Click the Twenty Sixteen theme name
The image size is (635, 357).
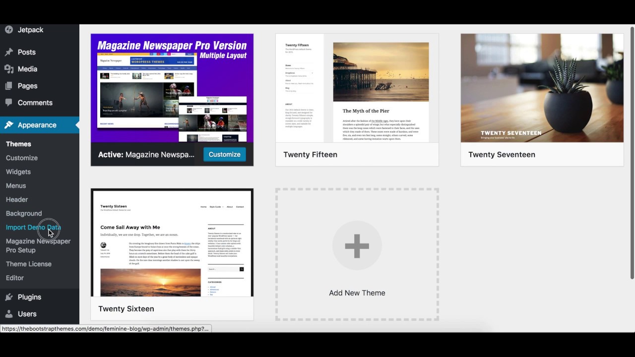(126, 309)
